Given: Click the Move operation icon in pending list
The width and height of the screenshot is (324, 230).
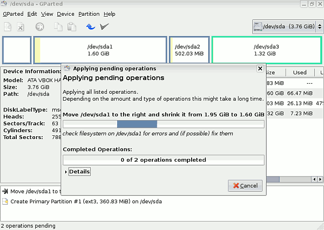Looking at the screenshot, I should pos(5,192).
